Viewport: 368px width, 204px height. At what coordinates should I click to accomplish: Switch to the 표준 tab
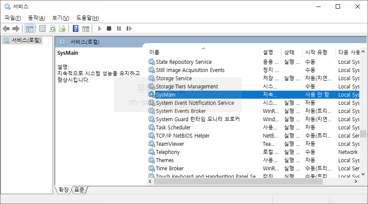coord(79,190)
